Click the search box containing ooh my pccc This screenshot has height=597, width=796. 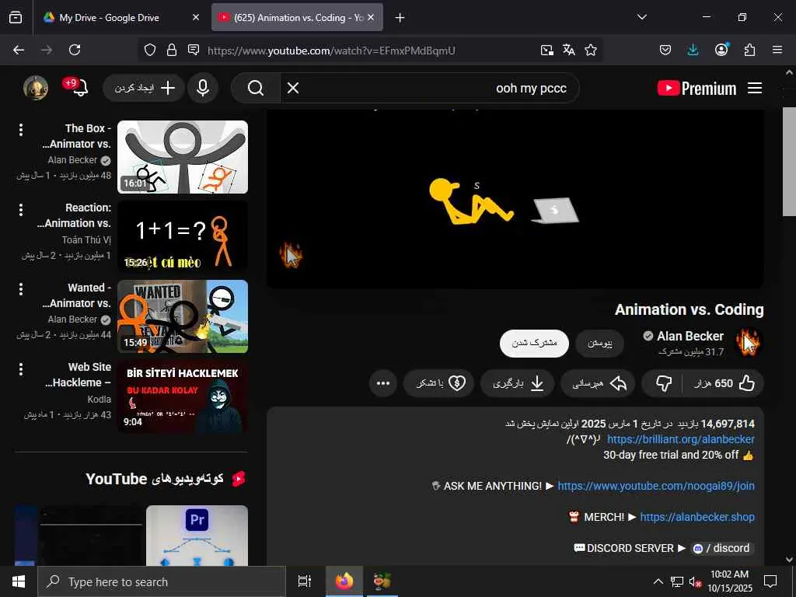point(431,88)
